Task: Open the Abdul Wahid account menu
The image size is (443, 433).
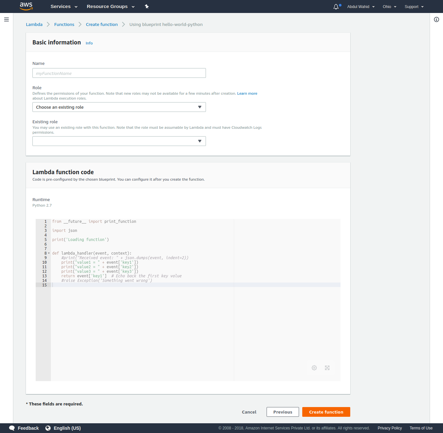Action: point(361,6)
